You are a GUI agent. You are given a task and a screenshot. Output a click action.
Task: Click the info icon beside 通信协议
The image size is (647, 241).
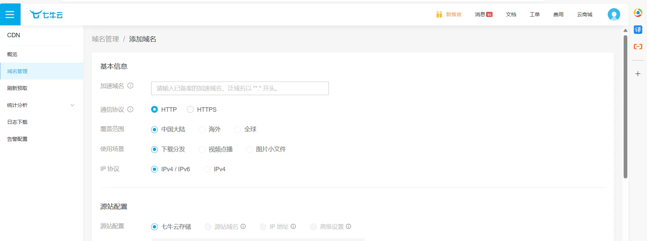pyautogui.click(x=130, y=109)
